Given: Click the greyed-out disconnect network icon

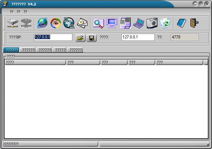Looking at the screenshot, I should [26, 23].
